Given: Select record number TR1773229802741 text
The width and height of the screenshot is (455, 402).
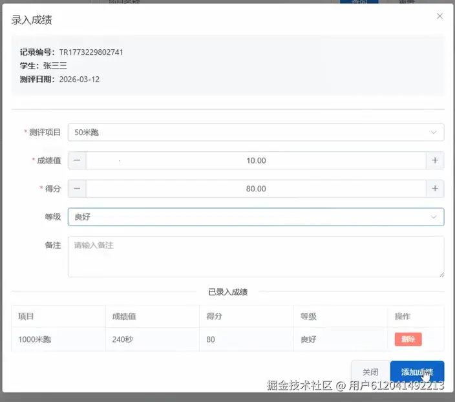Looking at the screenshot, I should tap(91, 52).
